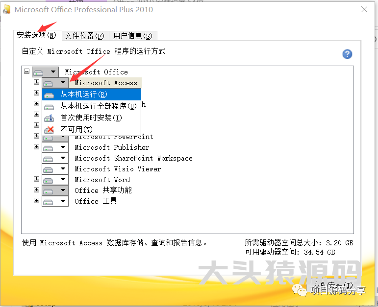This screenshot has width=378, height=307.
Task: Click the blue help question-mark icon
Action: click(347, 54)
